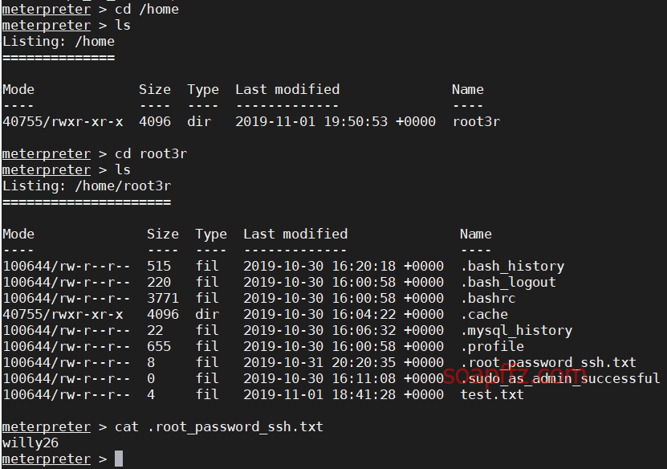Click the 'cd /home' command text
Viewport: 667px width, 469px height.
coord(147,10)
